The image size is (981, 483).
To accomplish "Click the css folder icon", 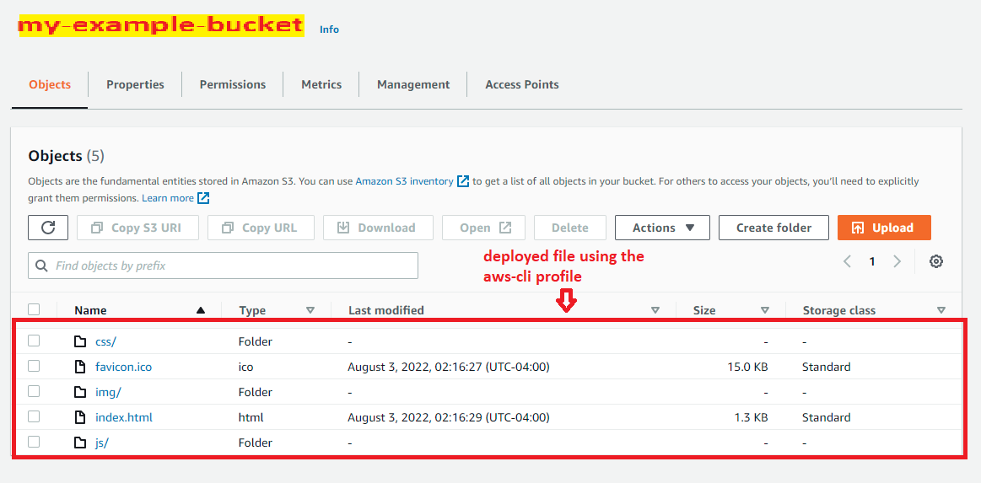I will pos(80,341).
